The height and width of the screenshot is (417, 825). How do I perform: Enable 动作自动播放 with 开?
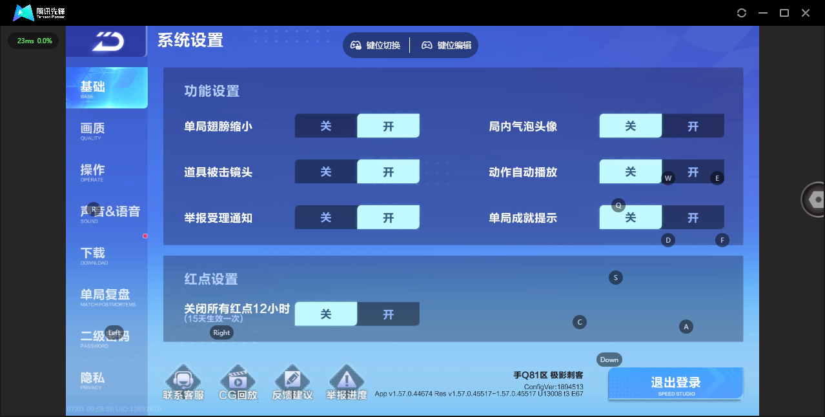click(x=693, y=172)
